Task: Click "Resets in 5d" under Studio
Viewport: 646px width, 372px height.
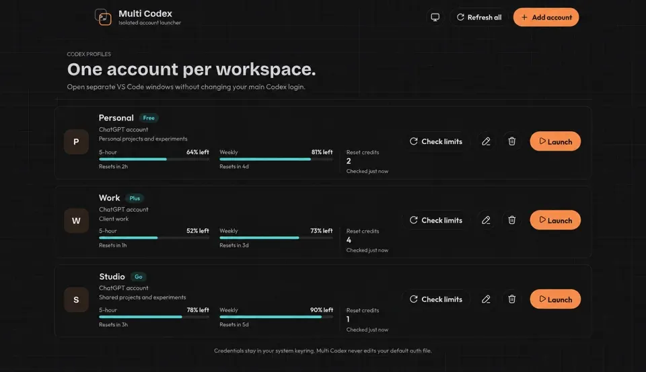Action: [234, 325]
